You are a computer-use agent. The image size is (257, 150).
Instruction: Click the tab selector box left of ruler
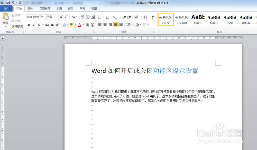coord(3,38)
